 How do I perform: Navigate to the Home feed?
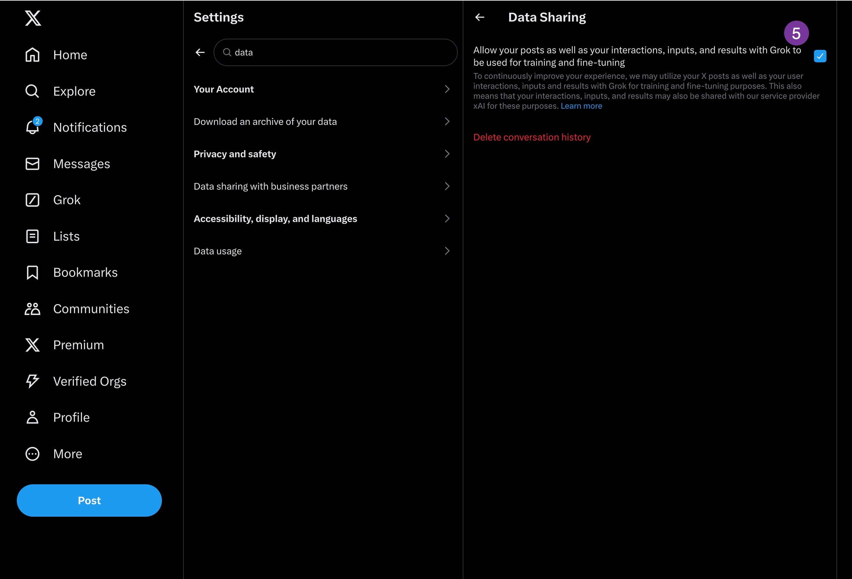pyautogui.click(x=70, y=54)
